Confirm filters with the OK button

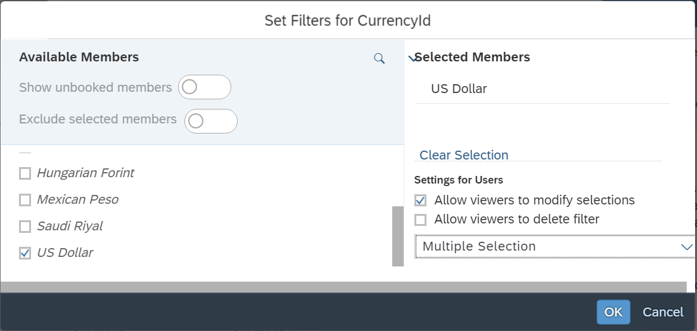[x=613, y=312]
